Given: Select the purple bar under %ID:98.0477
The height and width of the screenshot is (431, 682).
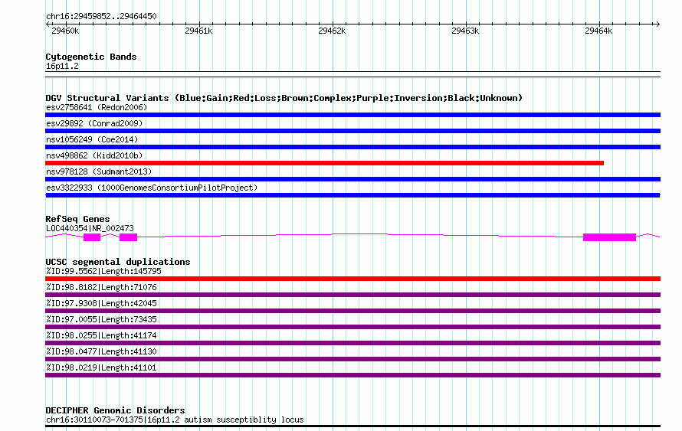Looking at the screenshot, I should [352, 359].
